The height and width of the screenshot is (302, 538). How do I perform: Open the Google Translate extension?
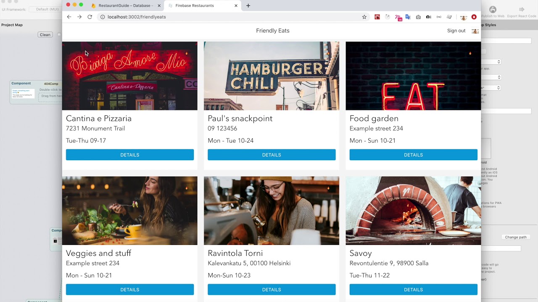coord(408,17)
